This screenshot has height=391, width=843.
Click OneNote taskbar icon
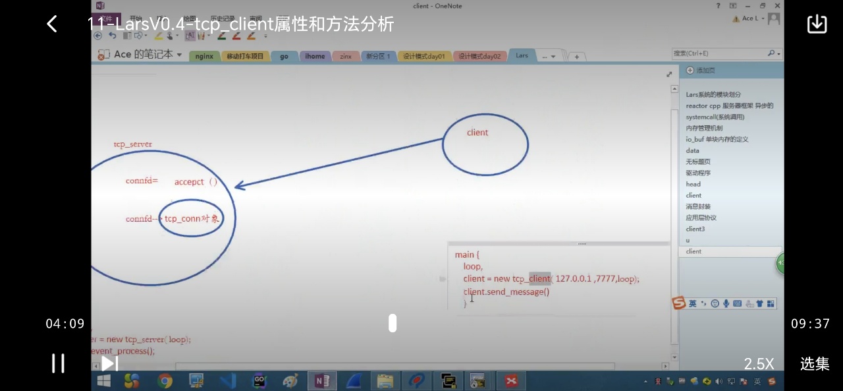[x=322, y=380]
